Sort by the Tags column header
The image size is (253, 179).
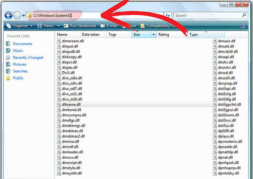pyautogui.click(x=119, y=34)
